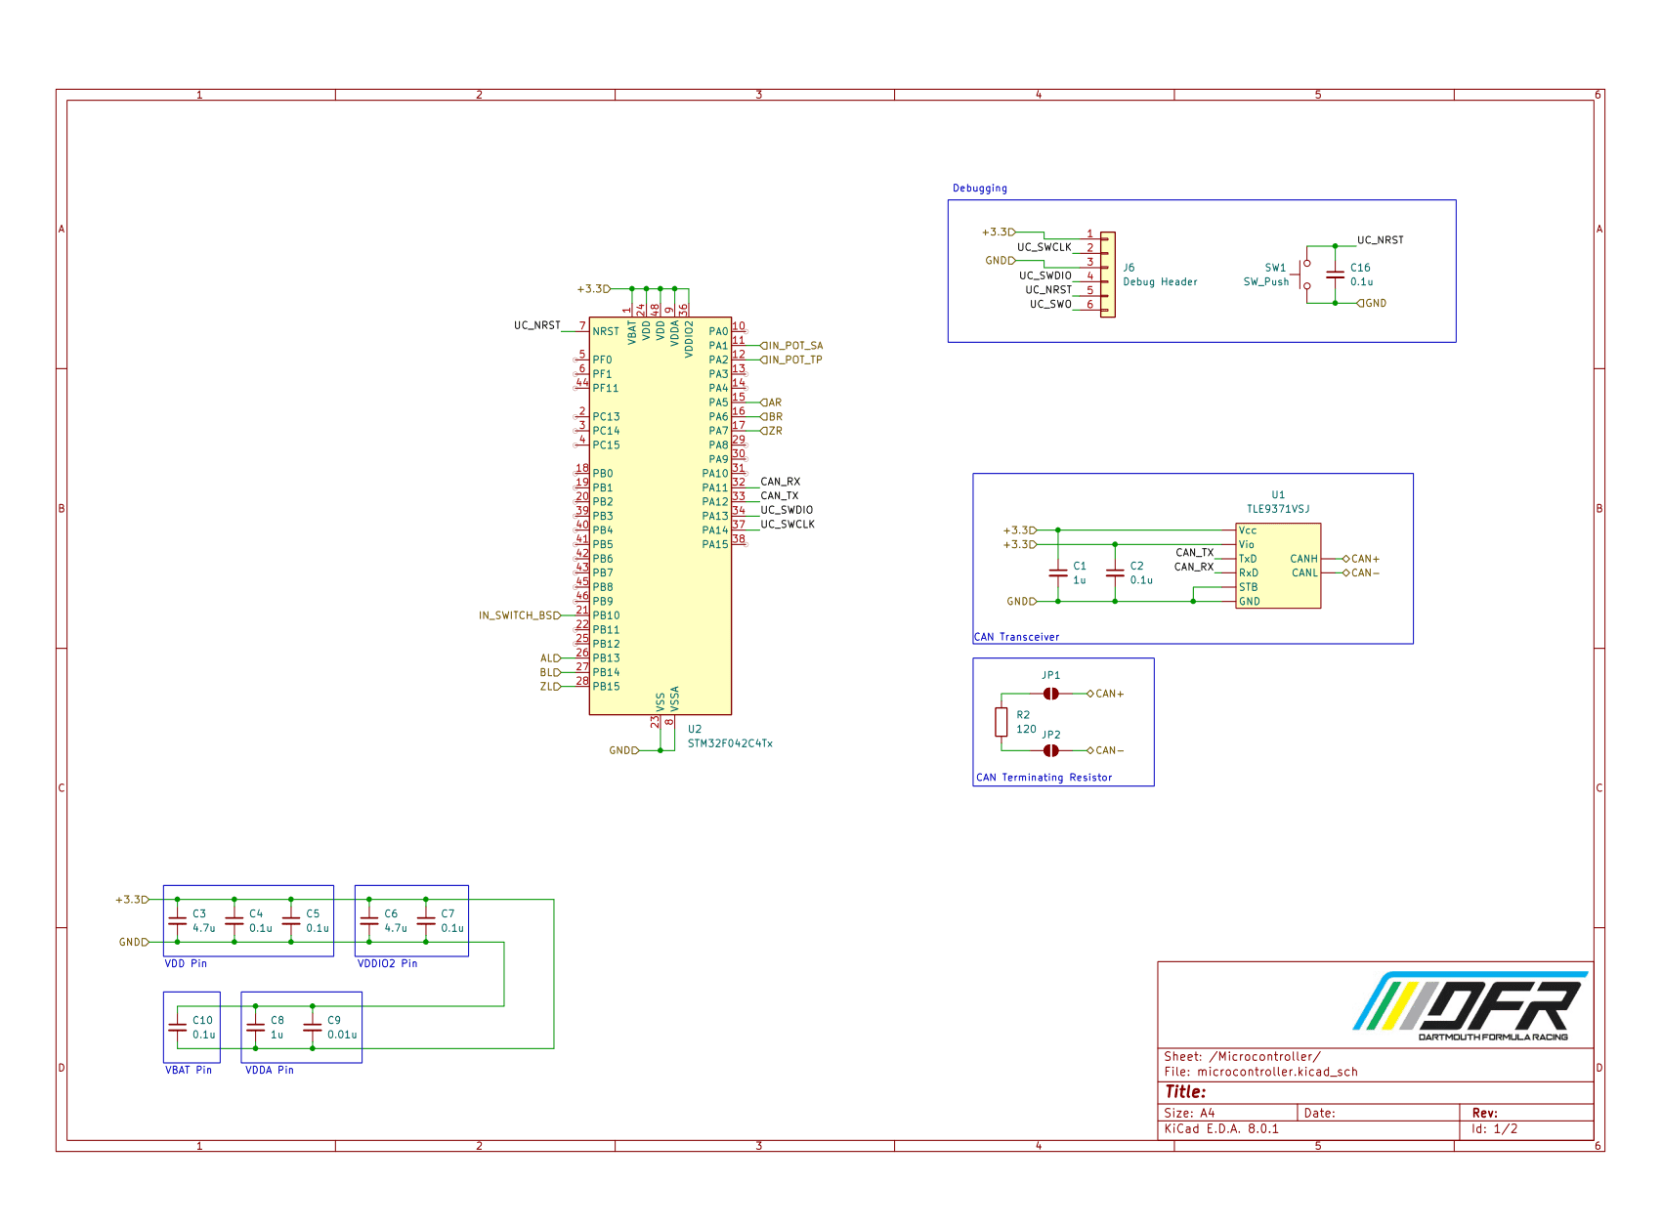Click the PF11 pin name on microcontroller
Screen dimensions: 1662x1228
(606, 389)
